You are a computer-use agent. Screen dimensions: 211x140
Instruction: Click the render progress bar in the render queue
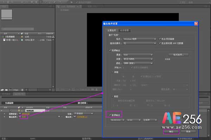click(x=52, y=97)
